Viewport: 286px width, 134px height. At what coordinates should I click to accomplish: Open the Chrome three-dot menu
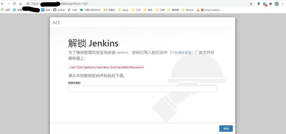click(x=283, y=4)
